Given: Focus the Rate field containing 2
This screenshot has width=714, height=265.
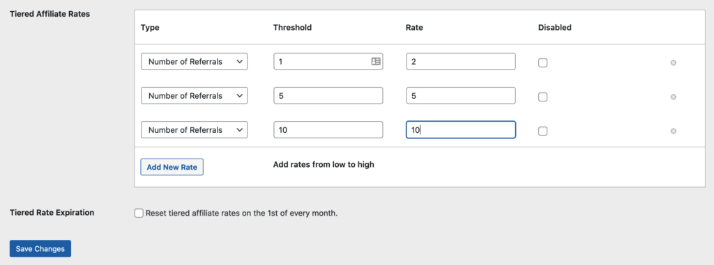Looking at the screenshot, I should click(461, 61).
